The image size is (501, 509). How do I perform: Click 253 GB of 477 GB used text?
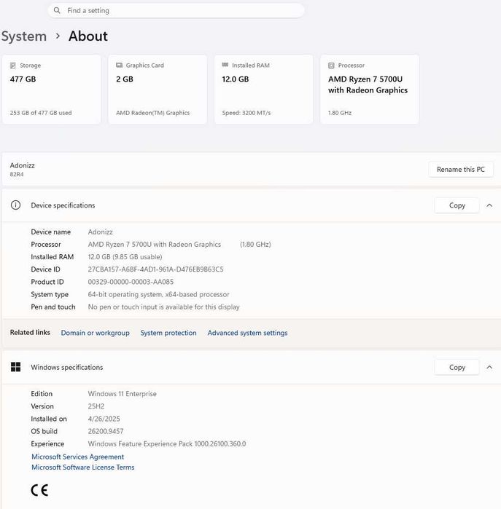pos(41,113)
